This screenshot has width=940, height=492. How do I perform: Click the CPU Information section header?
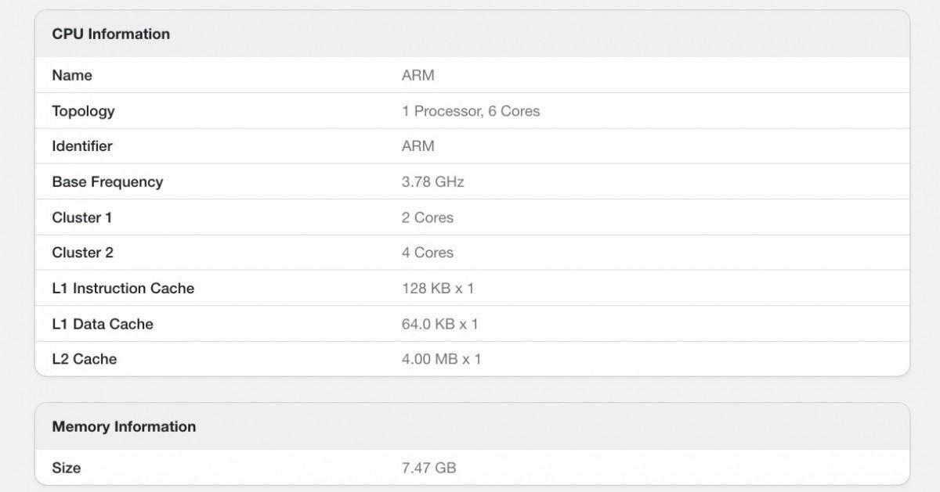pyautogui.click(x=110, y=34)
